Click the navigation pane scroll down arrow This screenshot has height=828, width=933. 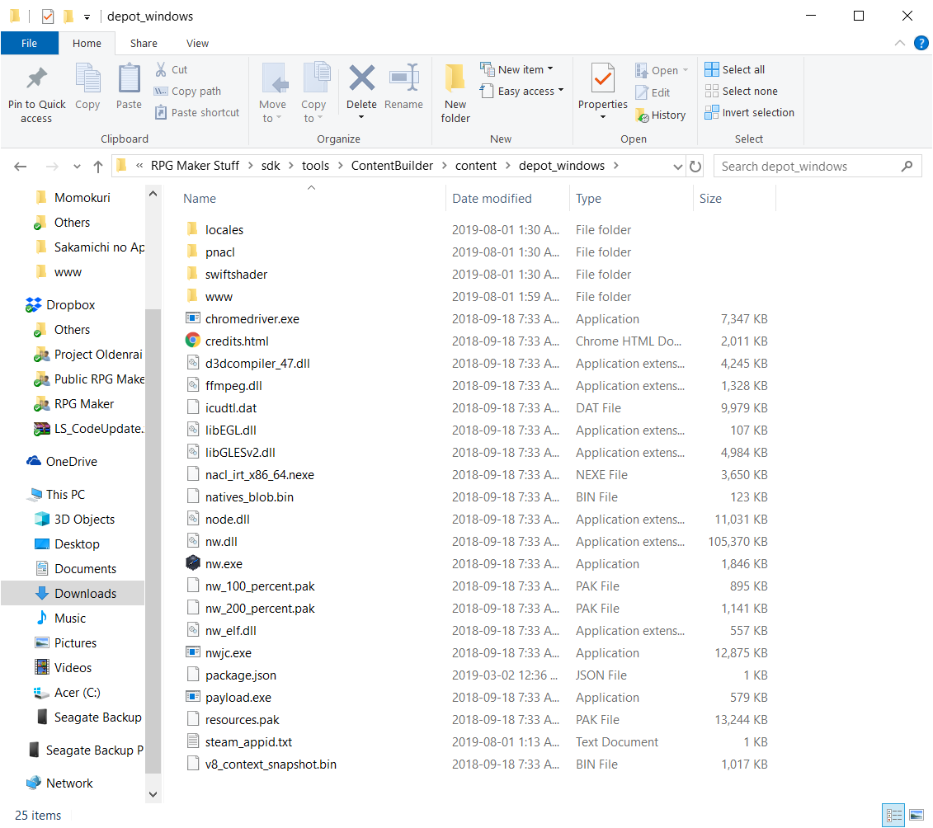click(x=153, y=794)
